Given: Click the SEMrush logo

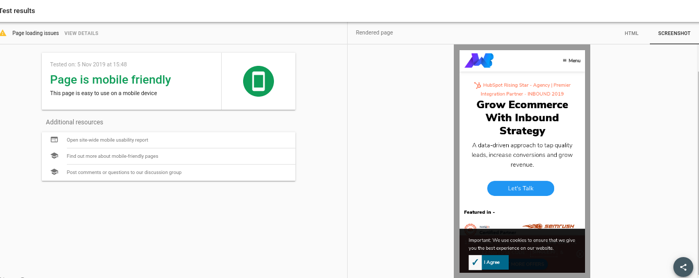Looking at the screenshot, I should [x=548, y=226].
